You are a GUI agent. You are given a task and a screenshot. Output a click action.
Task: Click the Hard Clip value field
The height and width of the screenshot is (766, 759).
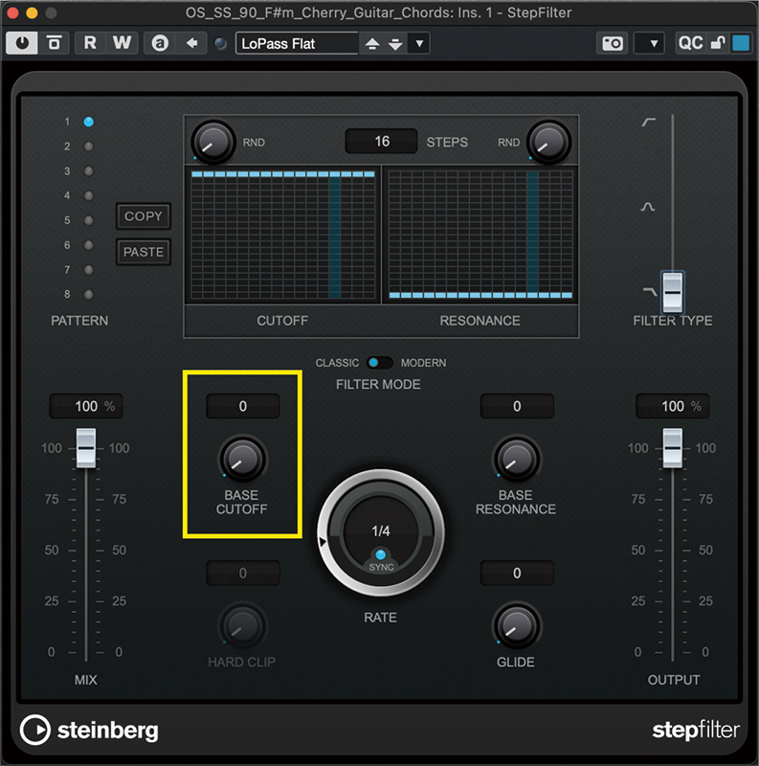tap(243, 573)
